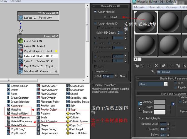Click the New seed button
This screenshot has width=187, height=139.
tap(122, 76)
